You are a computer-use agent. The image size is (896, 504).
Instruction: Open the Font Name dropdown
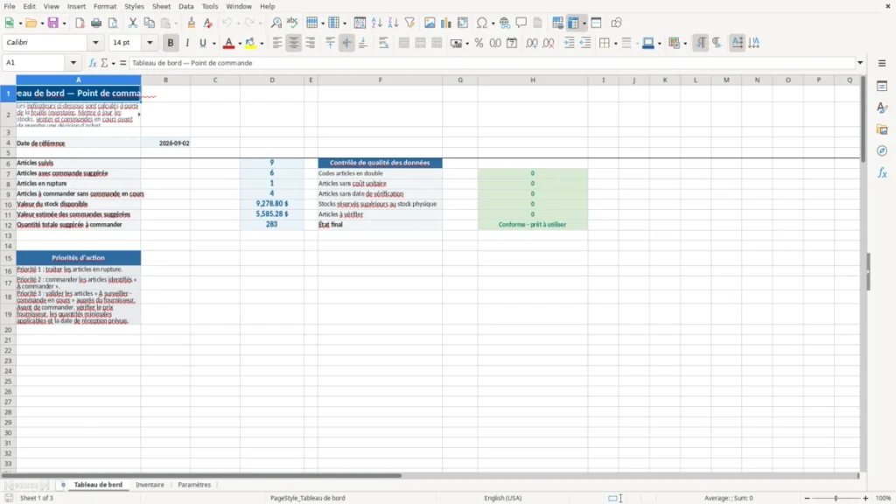pos(95,42)
